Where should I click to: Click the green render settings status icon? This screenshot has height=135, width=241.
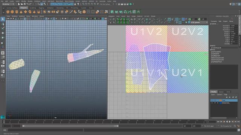point(131,4)
